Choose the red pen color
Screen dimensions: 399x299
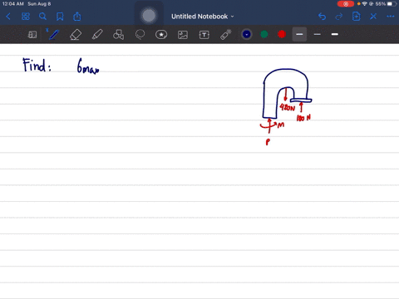pos(282,34)
